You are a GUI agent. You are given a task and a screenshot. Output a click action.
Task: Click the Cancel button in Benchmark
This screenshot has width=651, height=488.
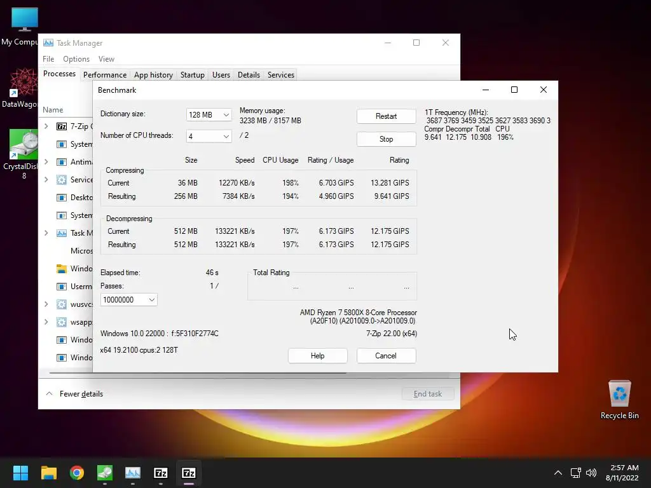click(386, 356)
